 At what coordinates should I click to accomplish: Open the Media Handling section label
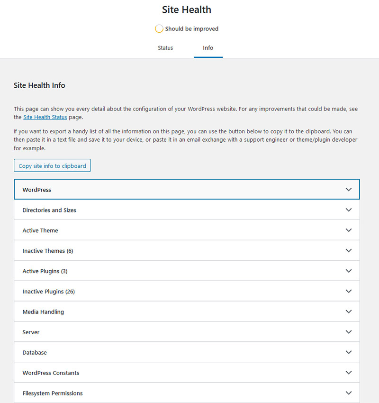pos(43,312)
